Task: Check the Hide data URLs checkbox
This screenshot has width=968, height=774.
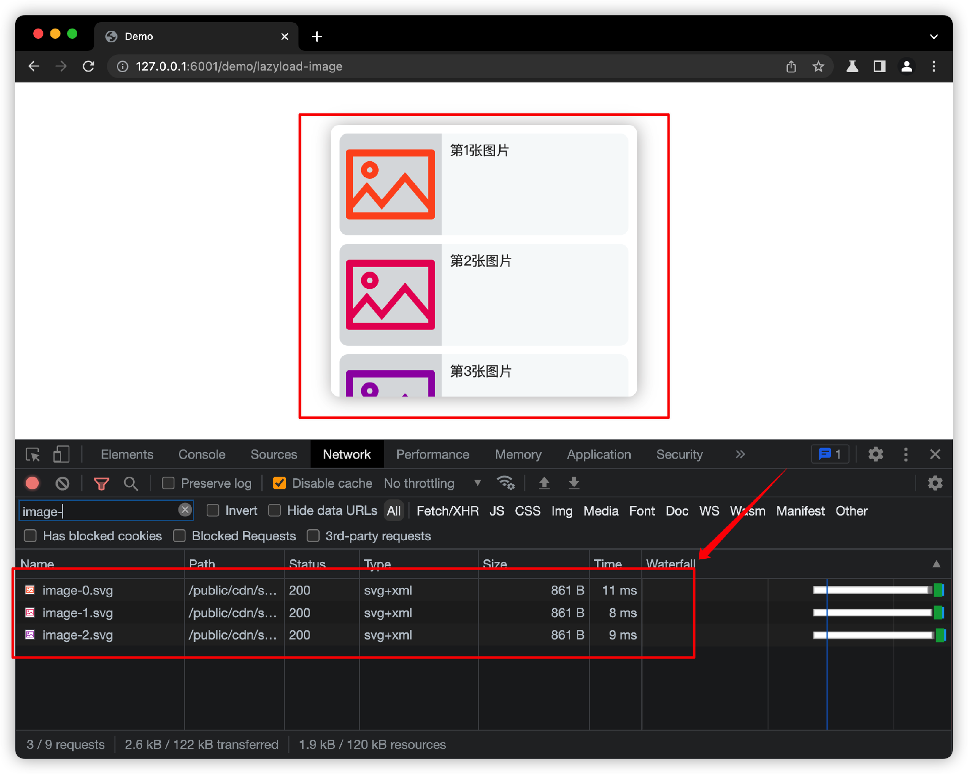Action: [x=275, y=510]
